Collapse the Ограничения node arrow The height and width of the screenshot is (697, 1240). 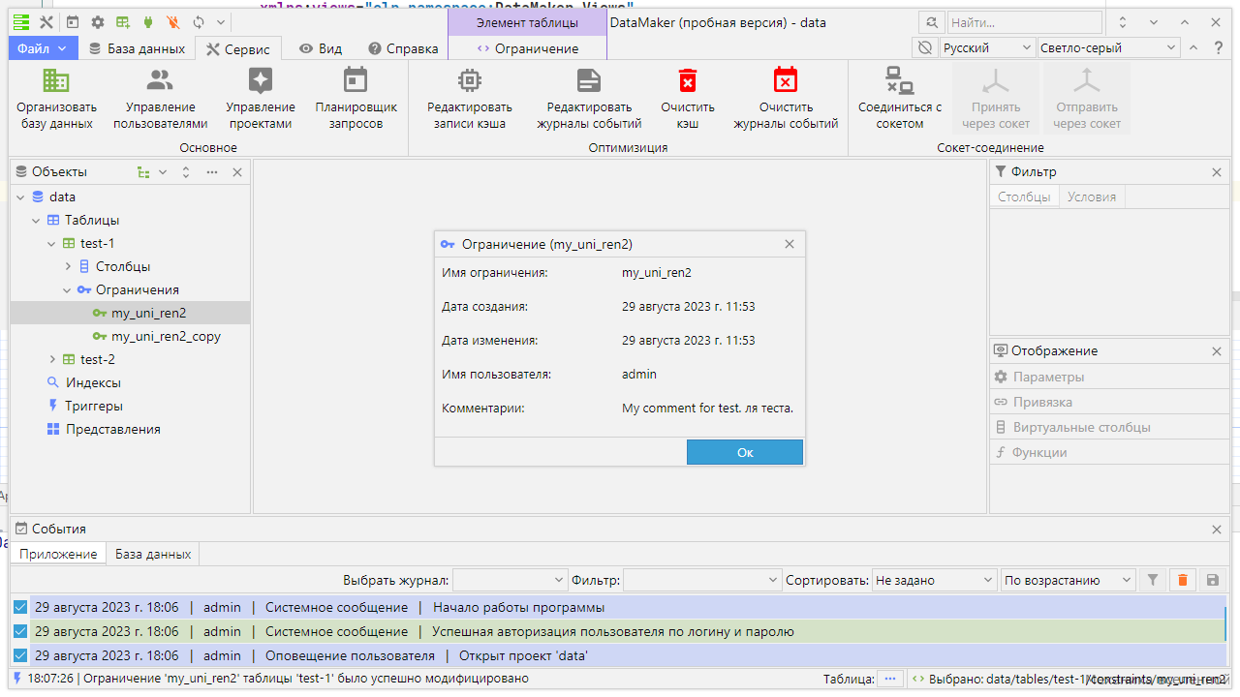[67, 289]
